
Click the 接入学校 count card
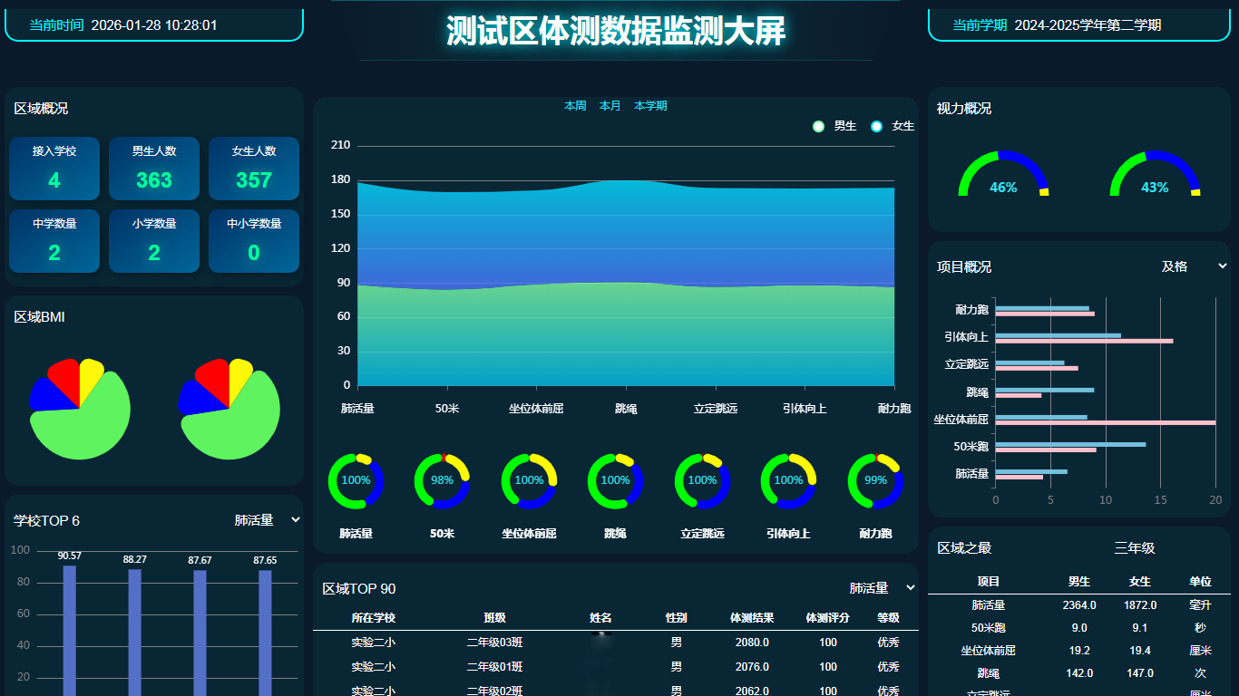pyautogui.click(x=54, y=169)
